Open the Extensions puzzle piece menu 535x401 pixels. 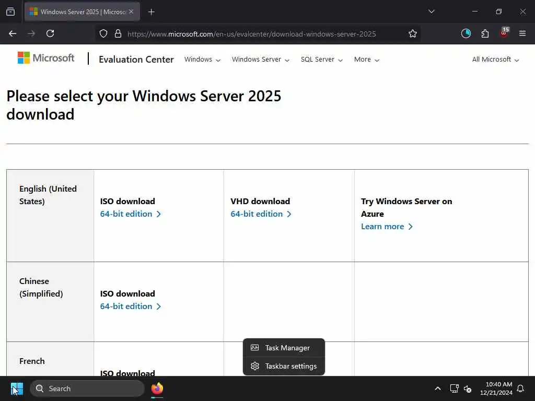tap(485, 33)
